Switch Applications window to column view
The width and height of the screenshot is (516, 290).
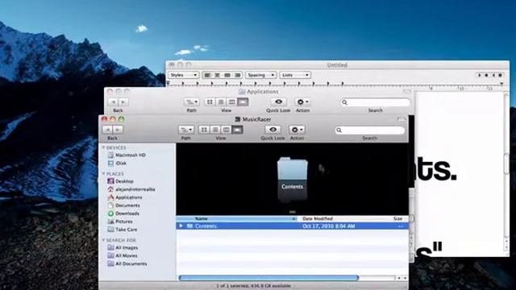232,102
